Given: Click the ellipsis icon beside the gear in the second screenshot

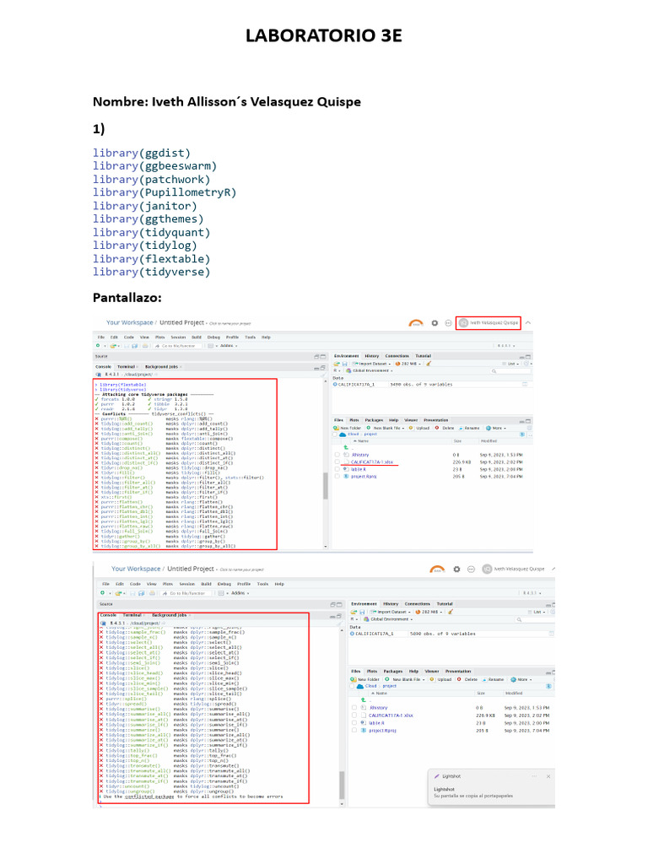Looking at the screenshot, I should click(x=471, y=570).
